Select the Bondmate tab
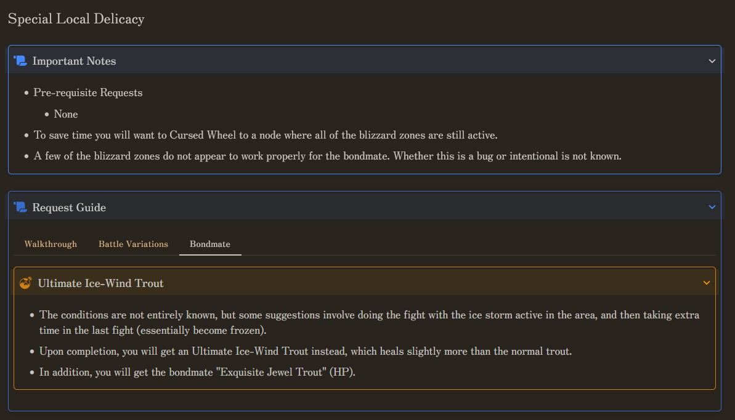Viewport: 735px width, 420px height. (210, 244)
